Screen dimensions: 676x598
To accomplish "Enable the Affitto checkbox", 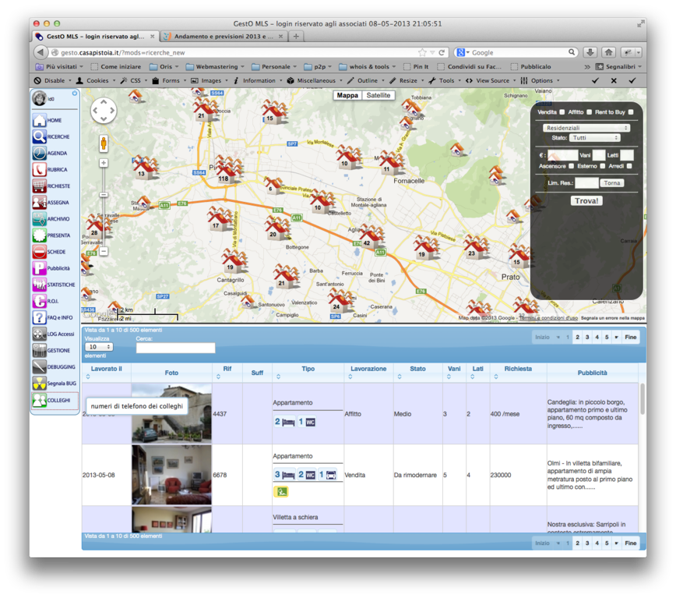I will tap(589, 111).
